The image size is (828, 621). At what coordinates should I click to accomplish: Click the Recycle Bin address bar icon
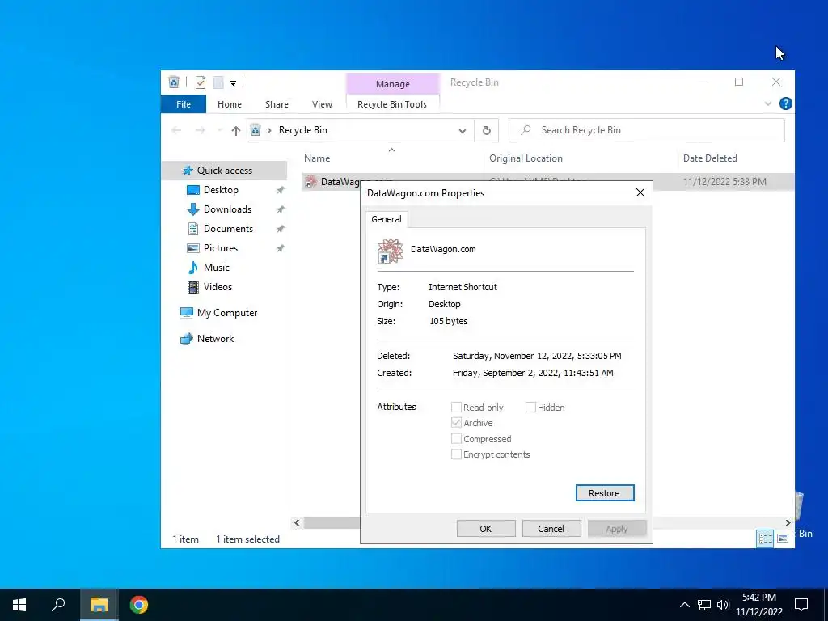click(256, 130)
